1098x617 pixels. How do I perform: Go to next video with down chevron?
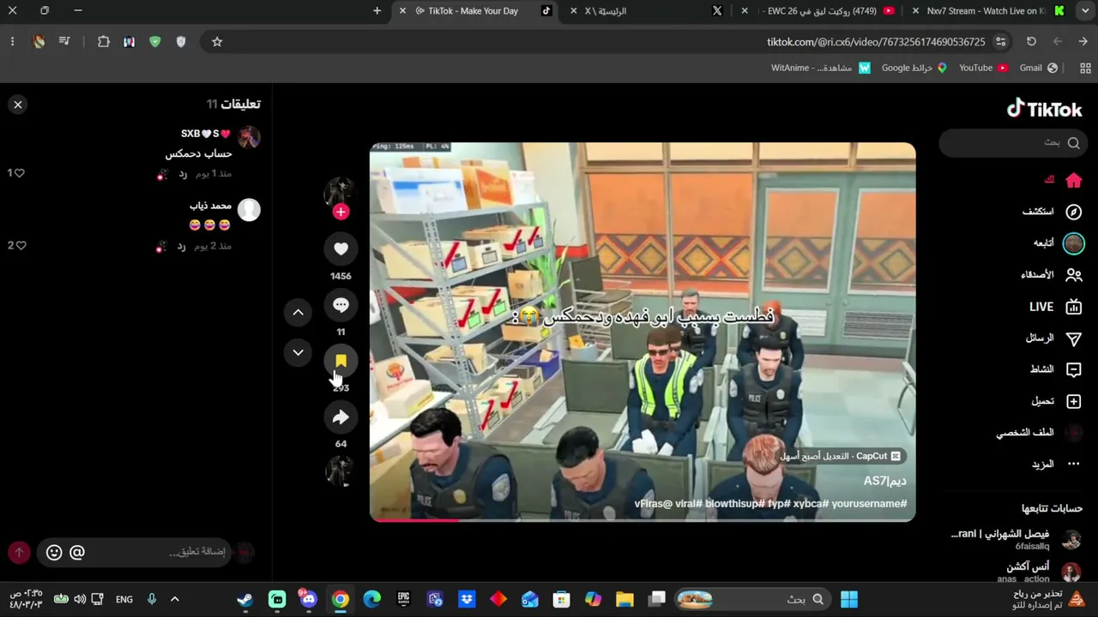click(x=298, y=352)
